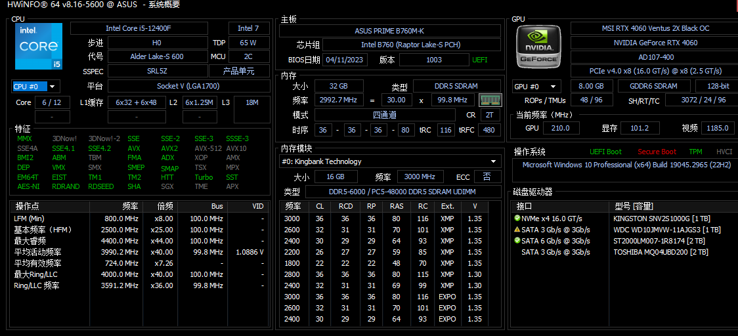Viewport: 738px width, 336px height.
Task: Click the 1.0886 V VID value
Action: click(x=250, y=252)
